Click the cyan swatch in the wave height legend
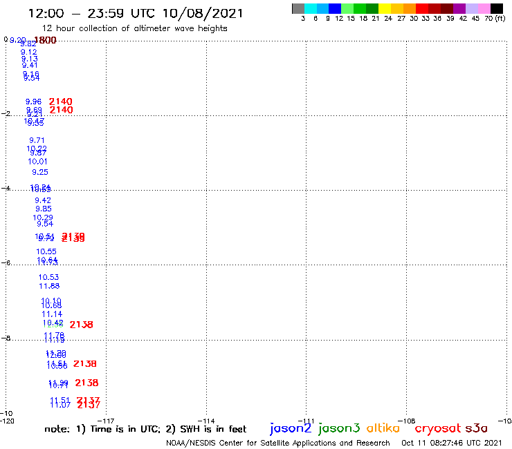512x449 pixels. click(311, 8)
